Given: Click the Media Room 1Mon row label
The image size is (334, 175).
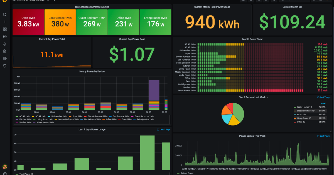Looking at the screenshot, I should 187,75.
